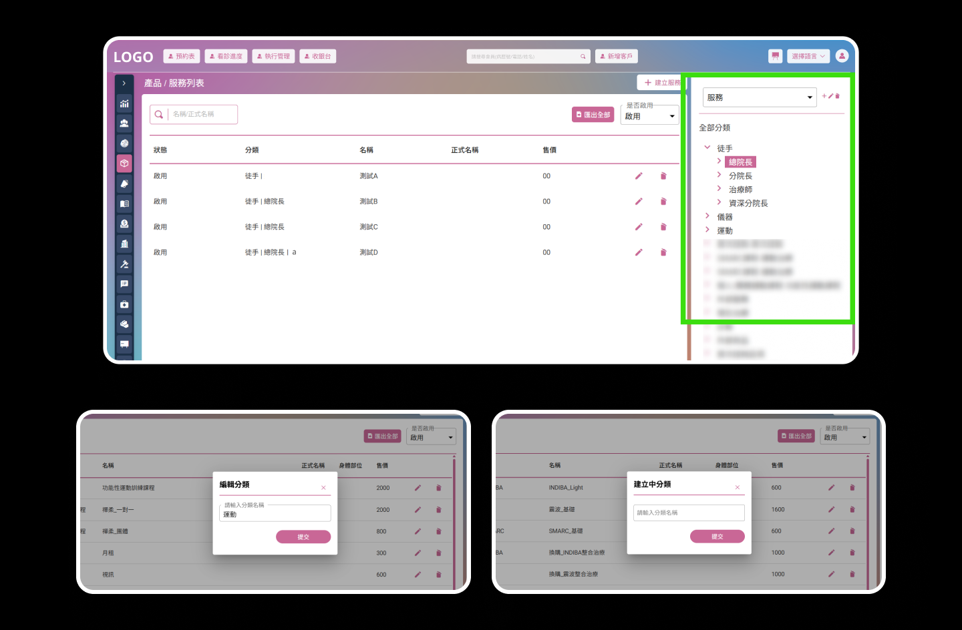Image resolution: width=962 pixels, height=630 pixels.
Task: Click the gavel icon in sidebar
Action: pos(124,264)
